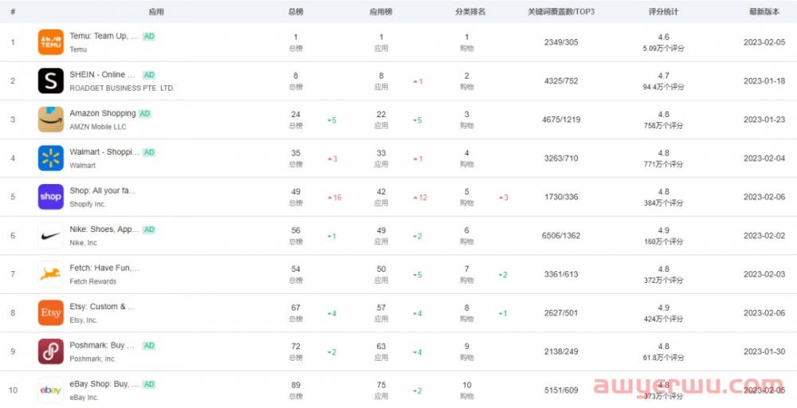Click the 758万个评分 rating count
The image size is (797, 408).
coord(663,125)
